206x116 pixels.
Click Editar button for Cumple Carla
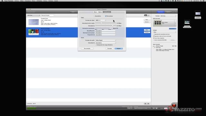[147, 20]
